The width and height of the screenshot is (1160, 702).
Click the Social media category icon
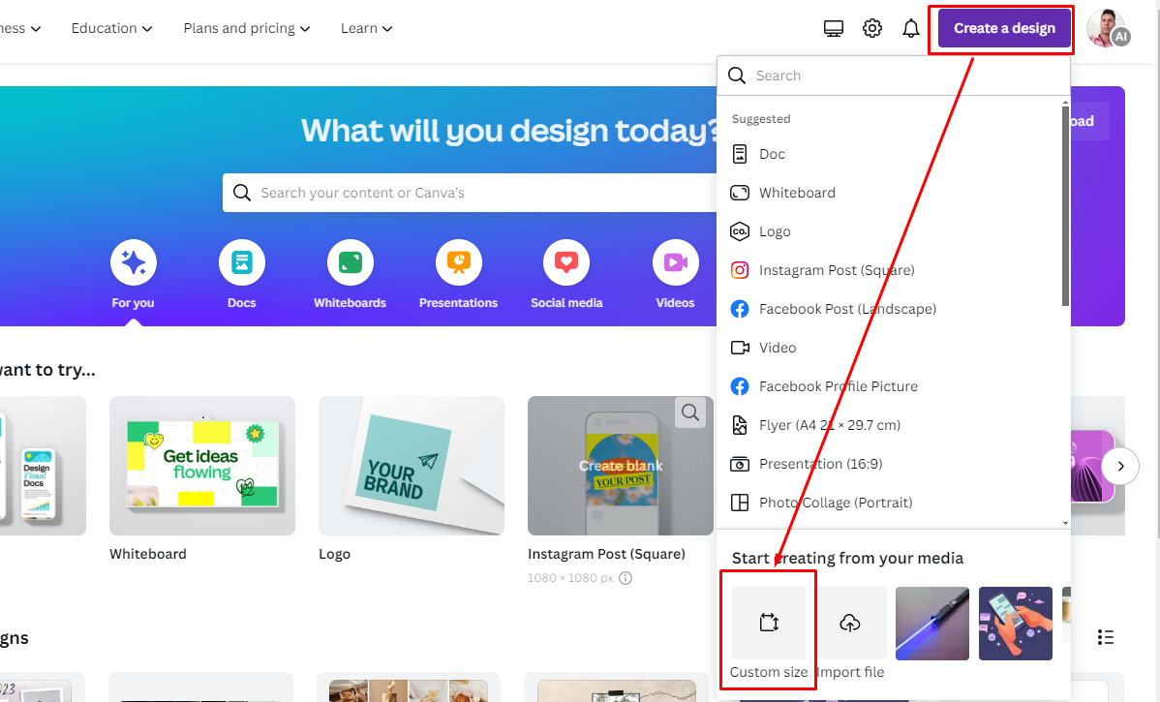(566, 262)
